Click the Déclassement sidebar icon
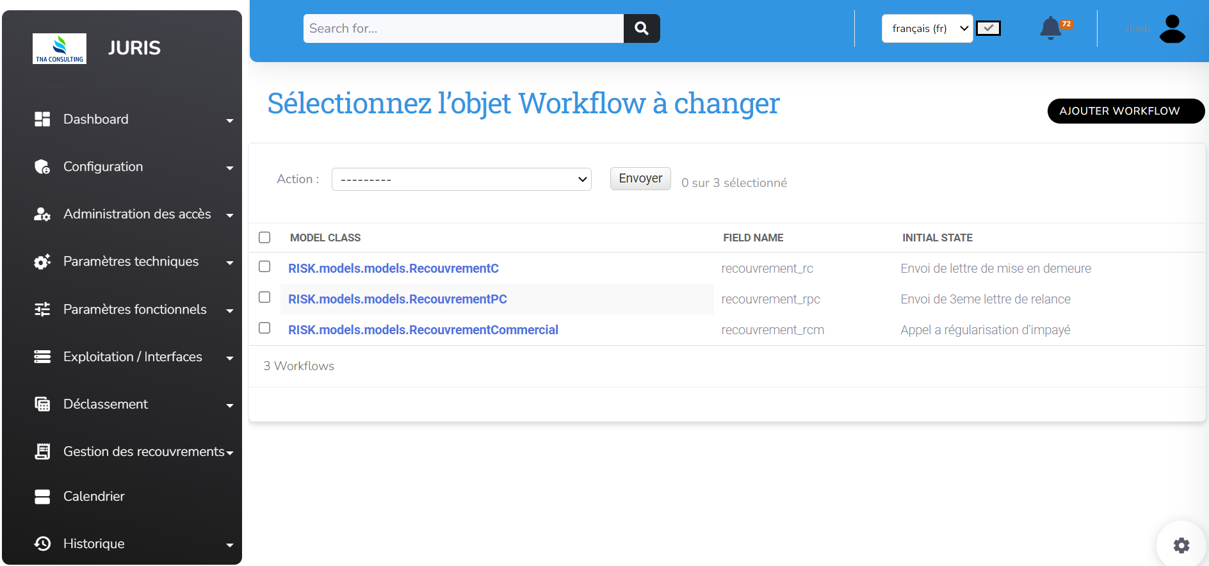 (x=42, y=404)
